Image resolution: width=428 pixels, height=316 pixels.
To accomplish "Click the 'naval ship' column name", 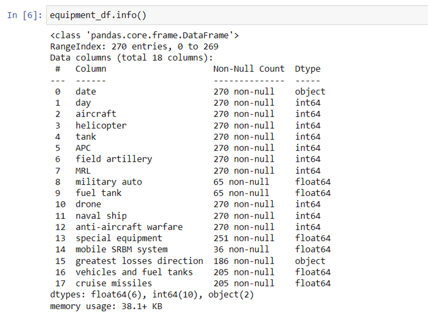I will tap(101, 216).
